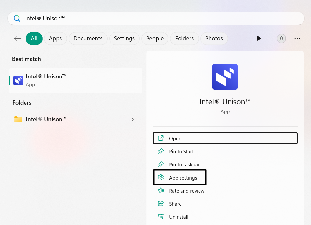Pin Intel Unison to taskbar

click(184, 165)
